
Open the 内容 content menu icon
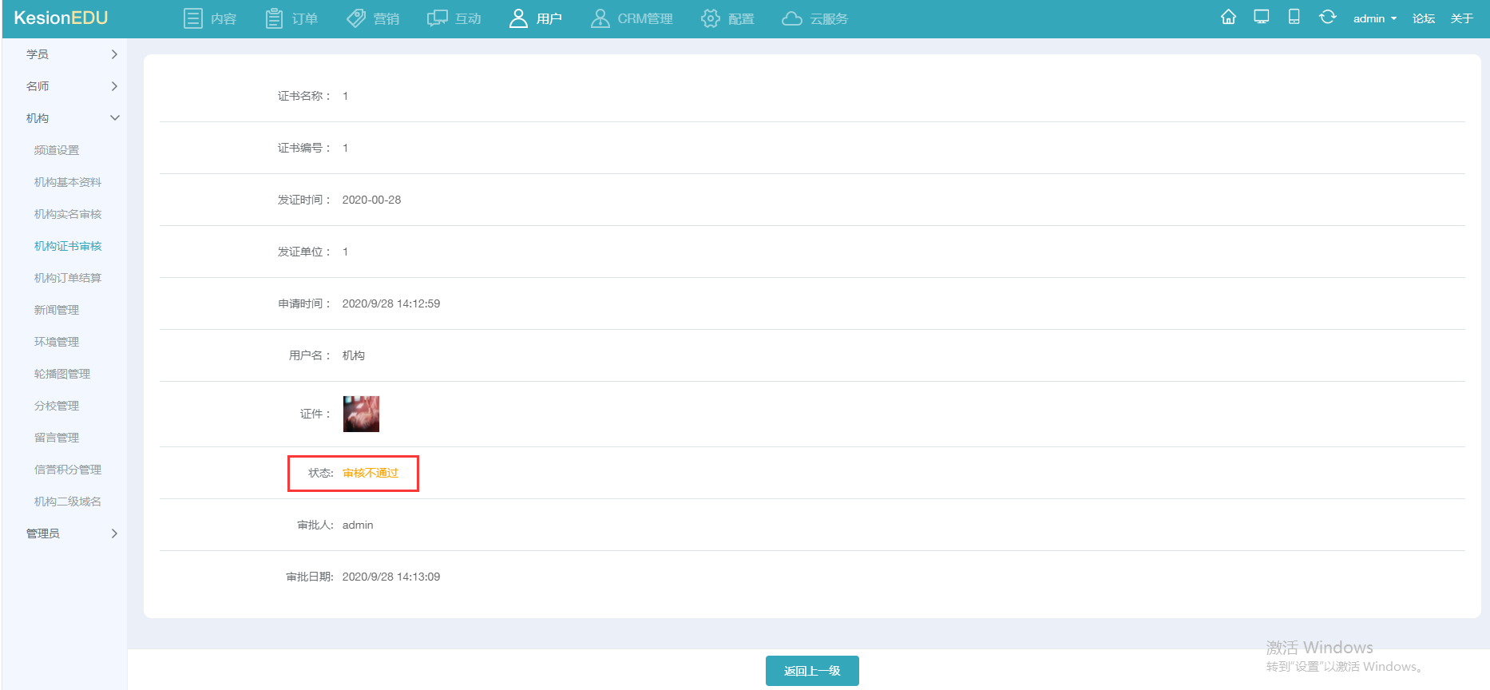pos(192,18)
